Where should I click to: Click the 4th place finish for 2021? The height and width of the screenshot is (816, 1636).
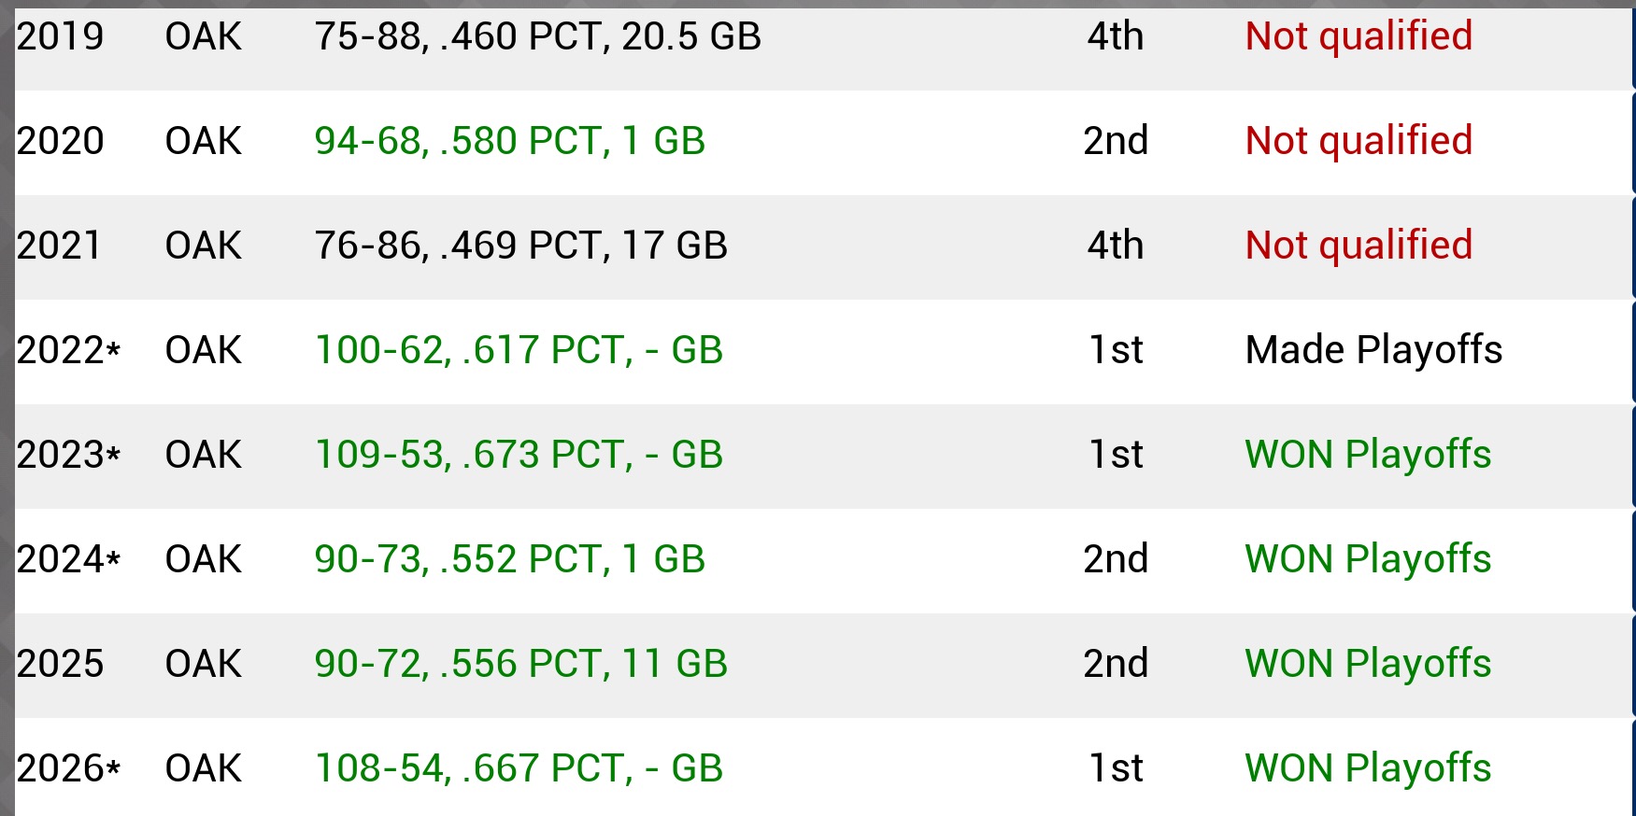1115,246
